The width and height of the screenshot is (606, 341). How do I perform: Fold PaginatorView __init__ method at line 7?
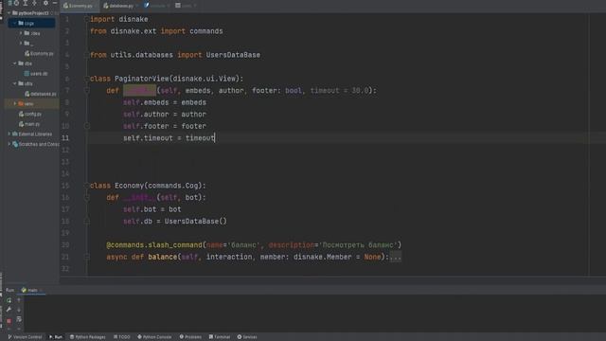87,91
